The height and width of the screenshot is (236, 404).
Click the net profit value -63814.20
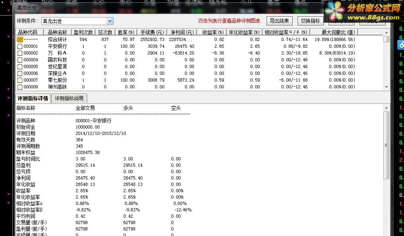[x=183, y=53]
